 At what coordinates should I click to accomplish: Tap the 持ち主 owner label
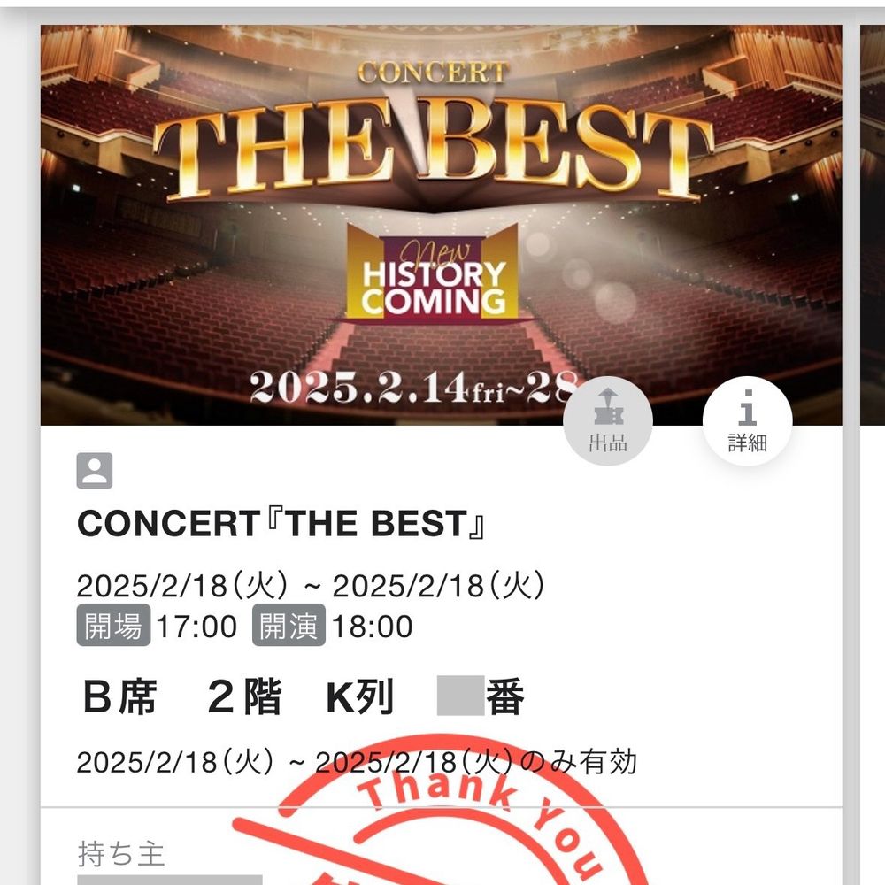tap(120, 853)
